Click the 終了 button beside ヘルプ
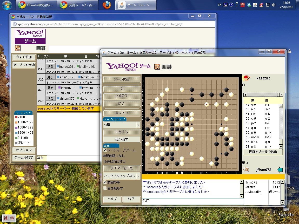The image size is (299, 224). (131, 199)
